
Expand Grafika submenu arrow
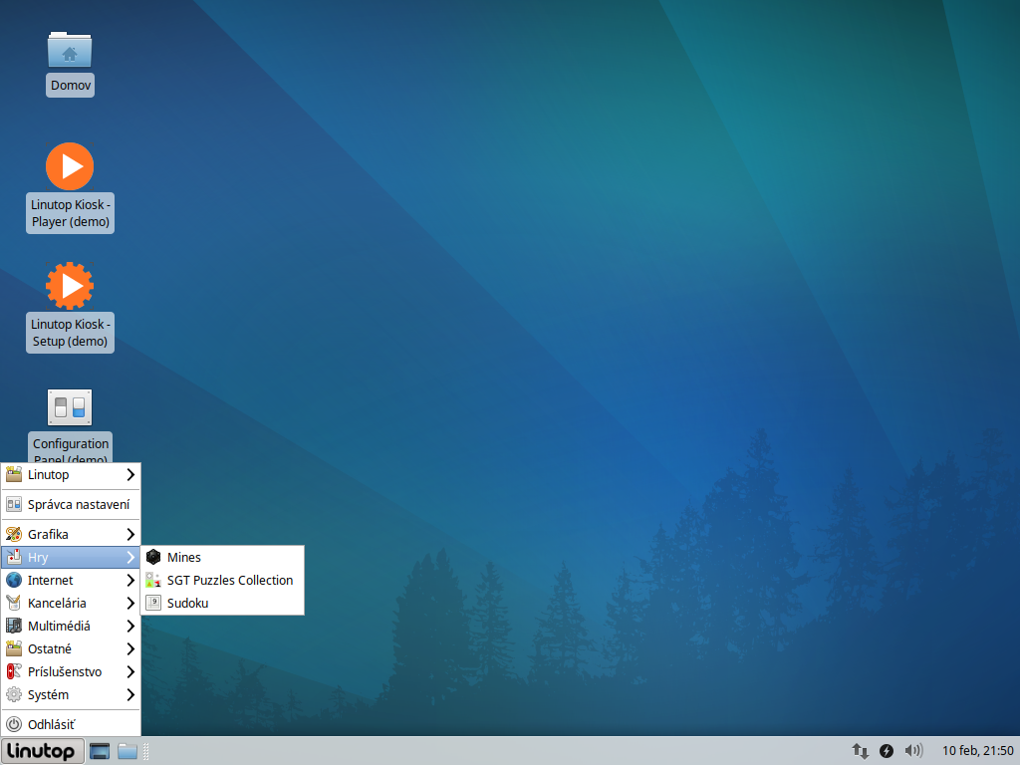130,534
